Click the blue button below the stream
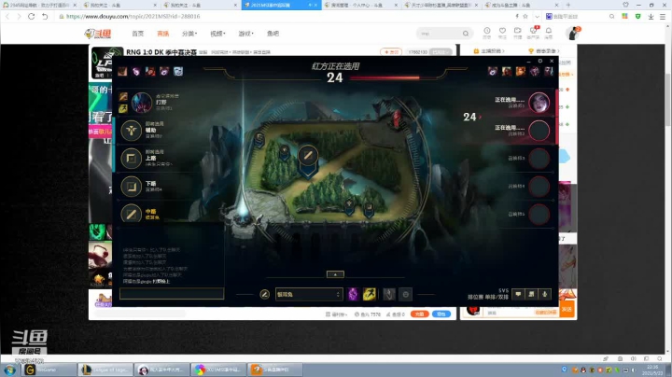Image resolution: width=672 pixels, height=377 pixels. (x=441, y=314)
